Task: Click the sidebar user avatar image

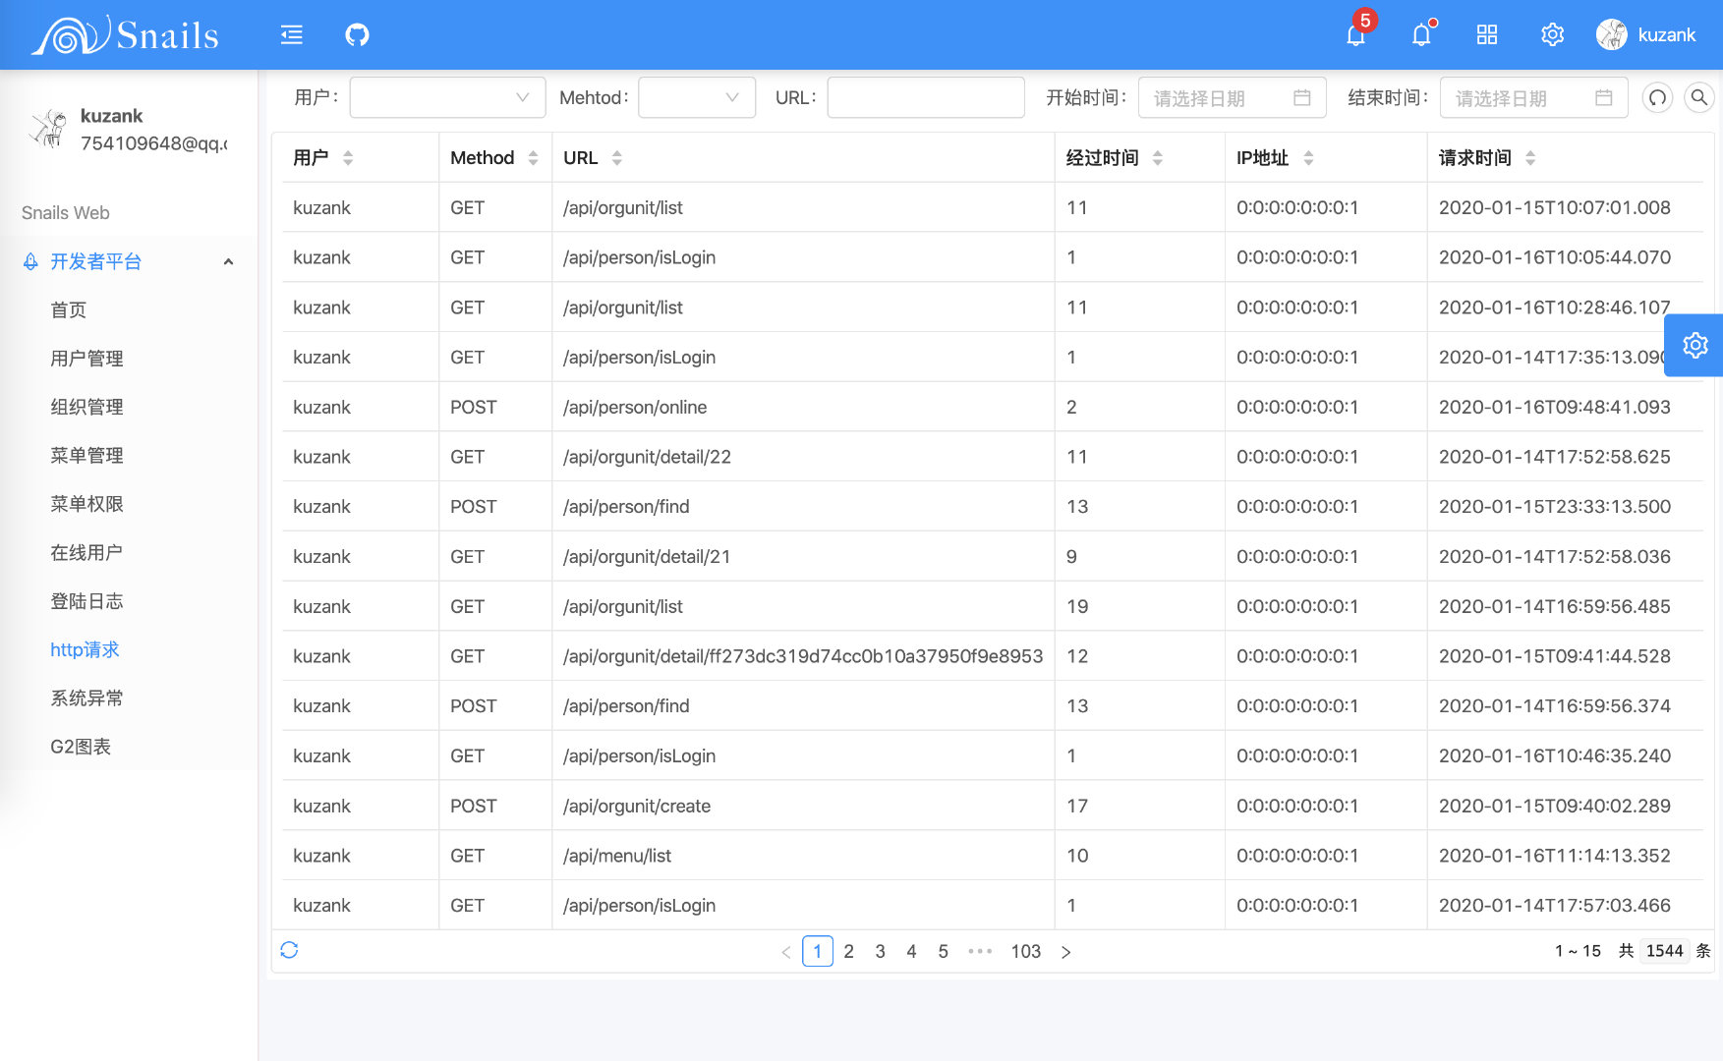Action: pos(46,129)
